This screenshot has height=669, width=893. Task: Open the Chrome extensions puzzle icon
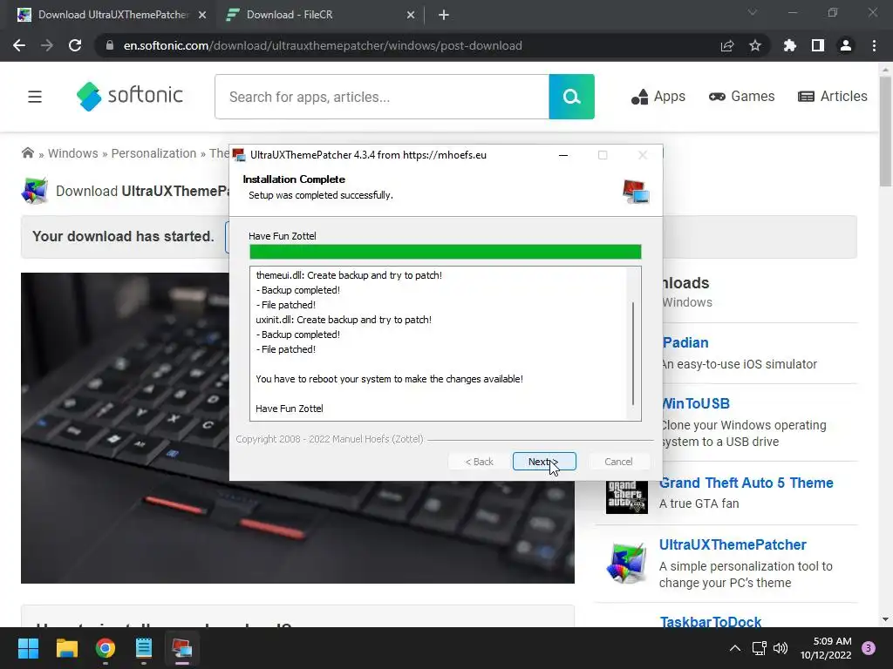click(x=790, y=45)
